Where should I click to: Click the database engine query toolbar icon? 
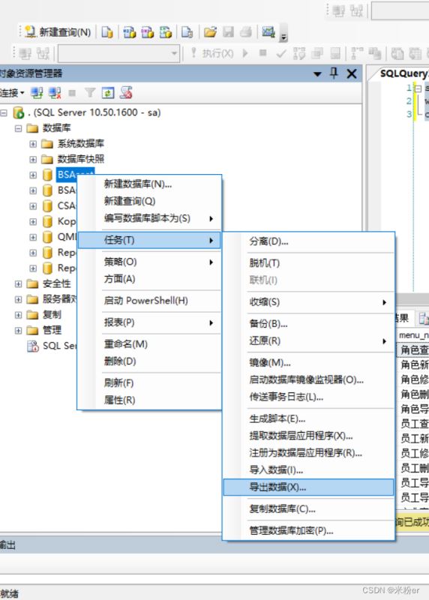coord(106,32)
